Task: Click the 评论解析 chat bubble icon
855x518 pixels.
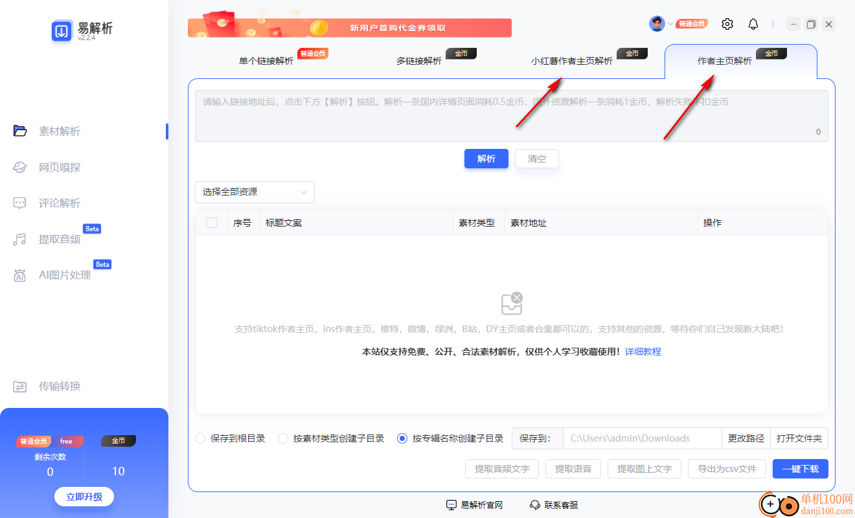Action: [x=20, y=203]
